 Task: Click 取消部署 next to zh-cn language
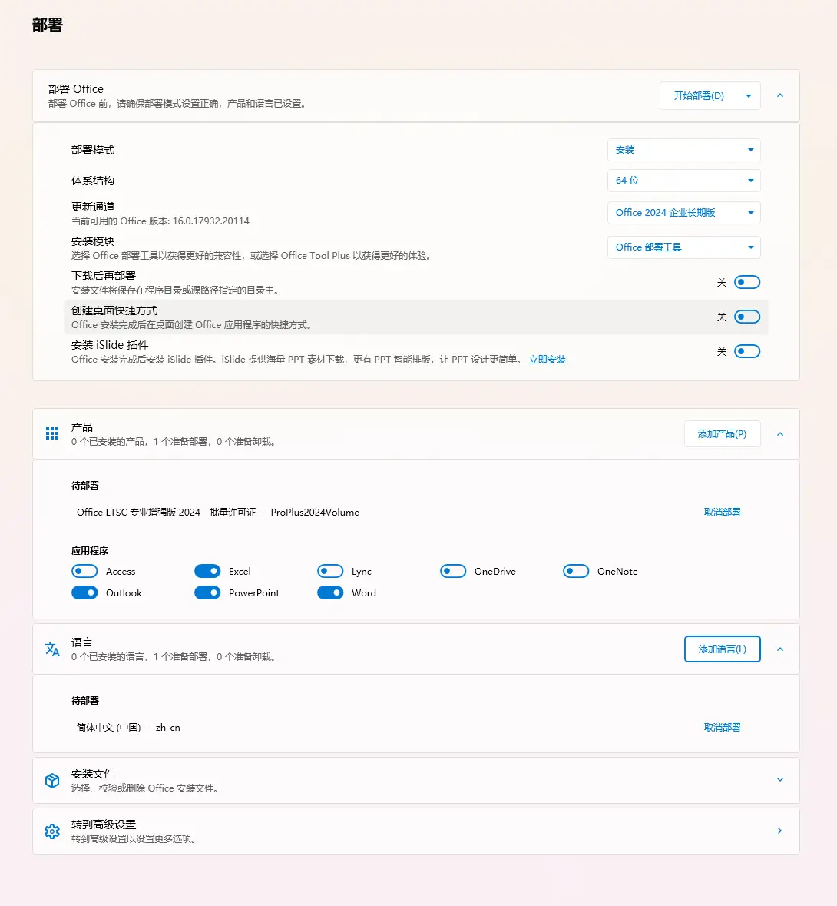point(721,727)
